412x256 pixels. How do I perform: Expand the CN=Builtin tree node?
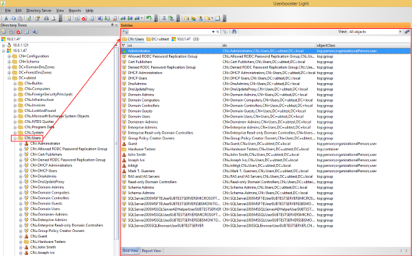coord(15,84)
